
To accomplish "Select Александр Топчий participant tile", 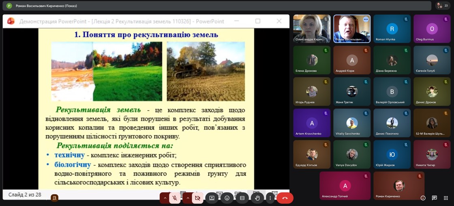I will 345,186.
